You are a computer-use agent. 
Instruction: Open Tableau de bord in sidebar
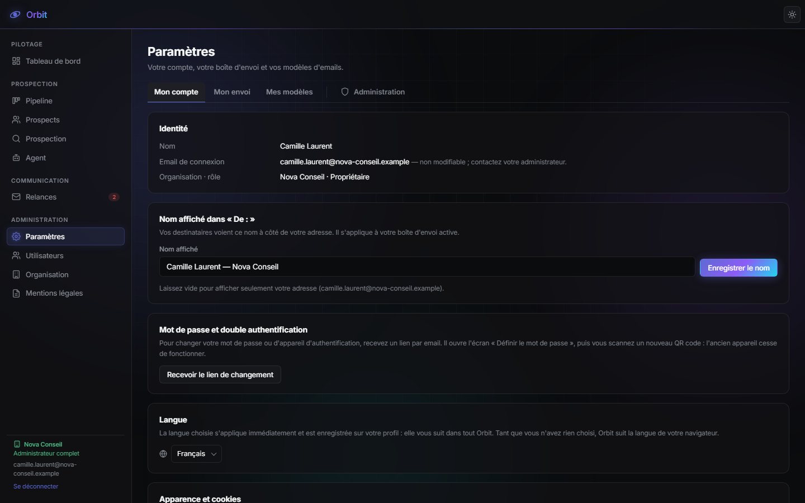(65, 61)
